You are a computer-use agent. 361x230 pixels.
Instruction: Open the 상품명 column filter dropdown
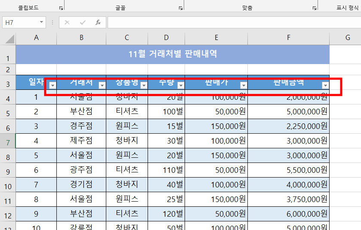pyautogui.click(x=144, y=85)
